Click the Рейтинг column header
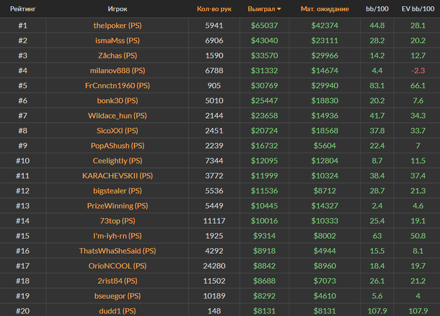 coord(23,9)
